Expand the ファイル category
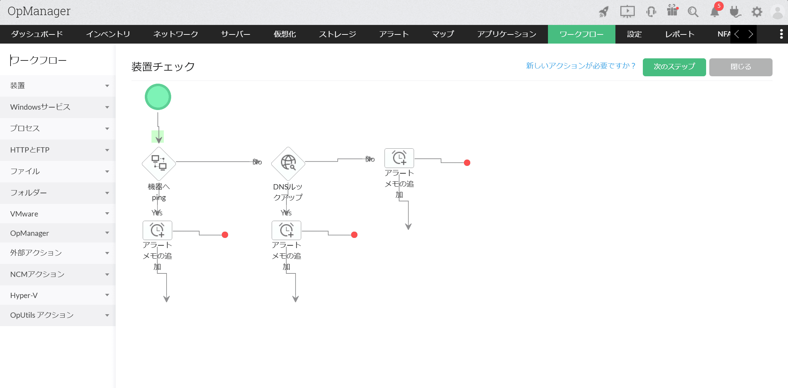Image resolution: width=788 pixels, height=388 pixels. click(x=58, y=172)
